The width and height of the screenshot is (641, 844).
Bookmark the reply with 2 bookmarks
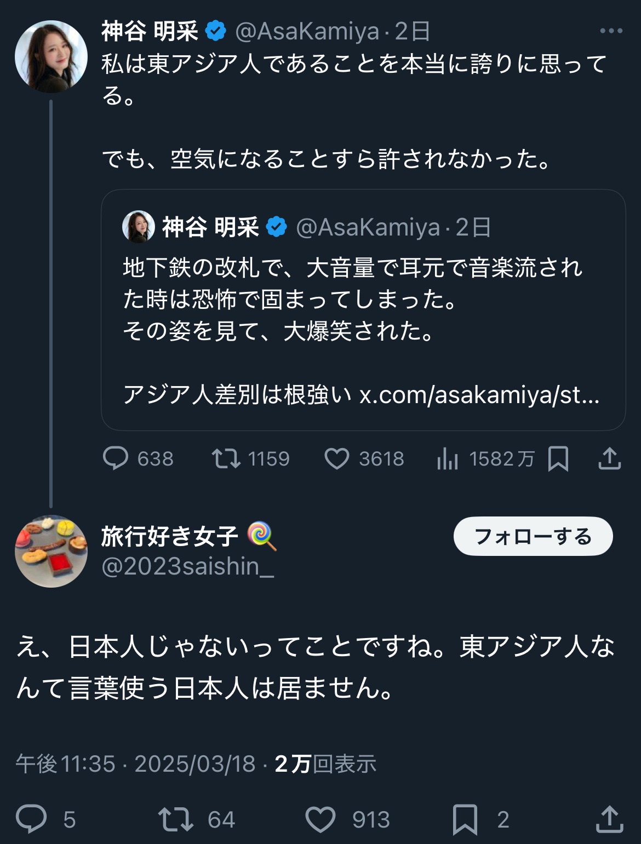pyautogui.click(x=465, y=819)
